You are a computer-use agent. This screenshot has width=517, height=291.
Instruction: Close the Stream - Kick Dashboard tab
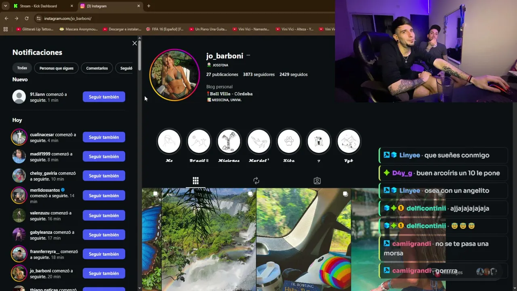click(72, 6)
